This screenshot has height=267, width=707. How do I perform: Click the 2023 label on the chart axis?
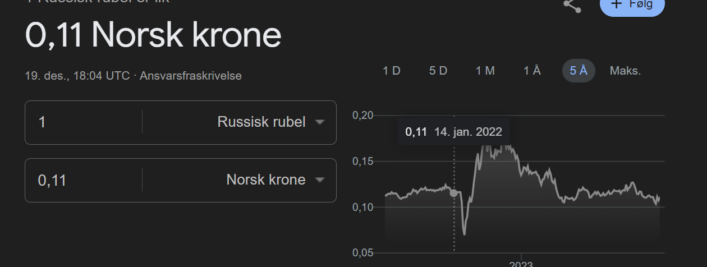pos(521,264)
